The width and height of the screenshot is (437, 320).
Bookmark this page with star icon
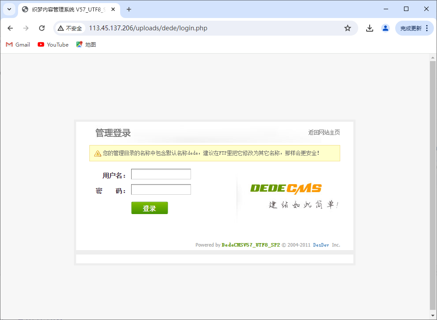(x=348, y=28)
